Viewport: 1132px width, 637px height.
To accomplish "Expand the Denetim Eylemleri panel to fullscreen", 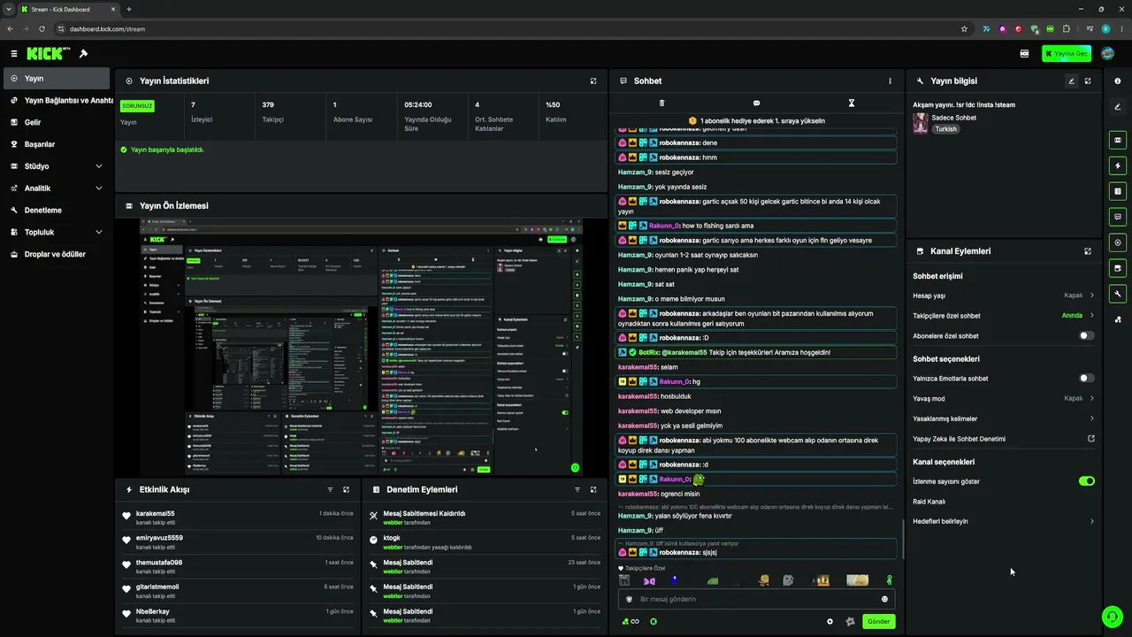I will 593,489.
